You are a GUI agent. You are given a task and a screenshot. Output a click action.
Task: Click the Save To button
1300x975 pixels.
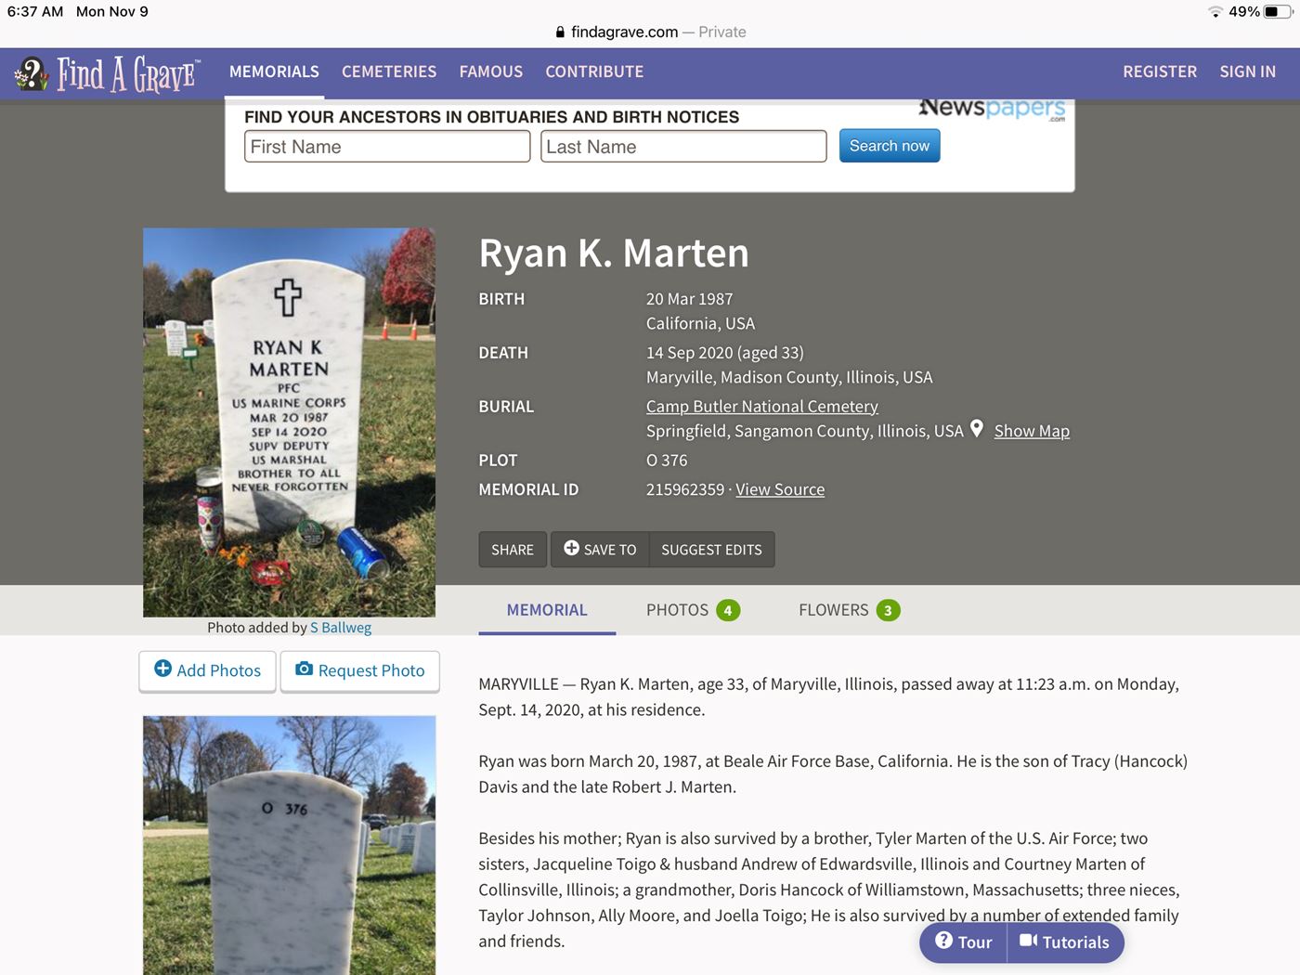600,550
